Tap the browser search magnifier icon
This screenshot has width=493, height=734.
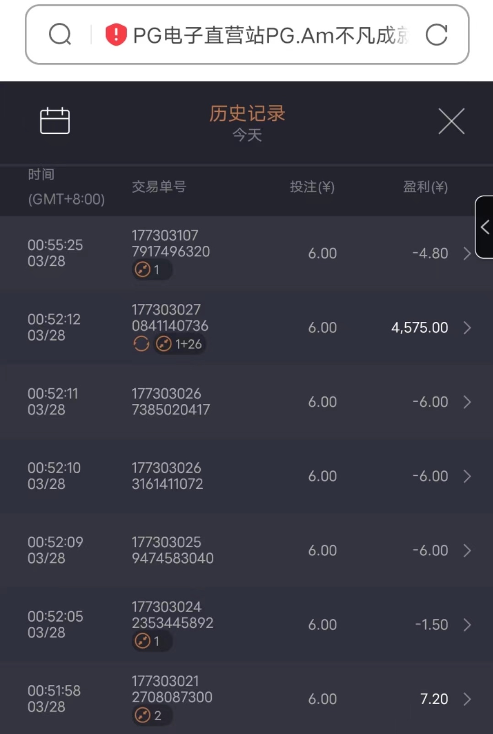60,34
